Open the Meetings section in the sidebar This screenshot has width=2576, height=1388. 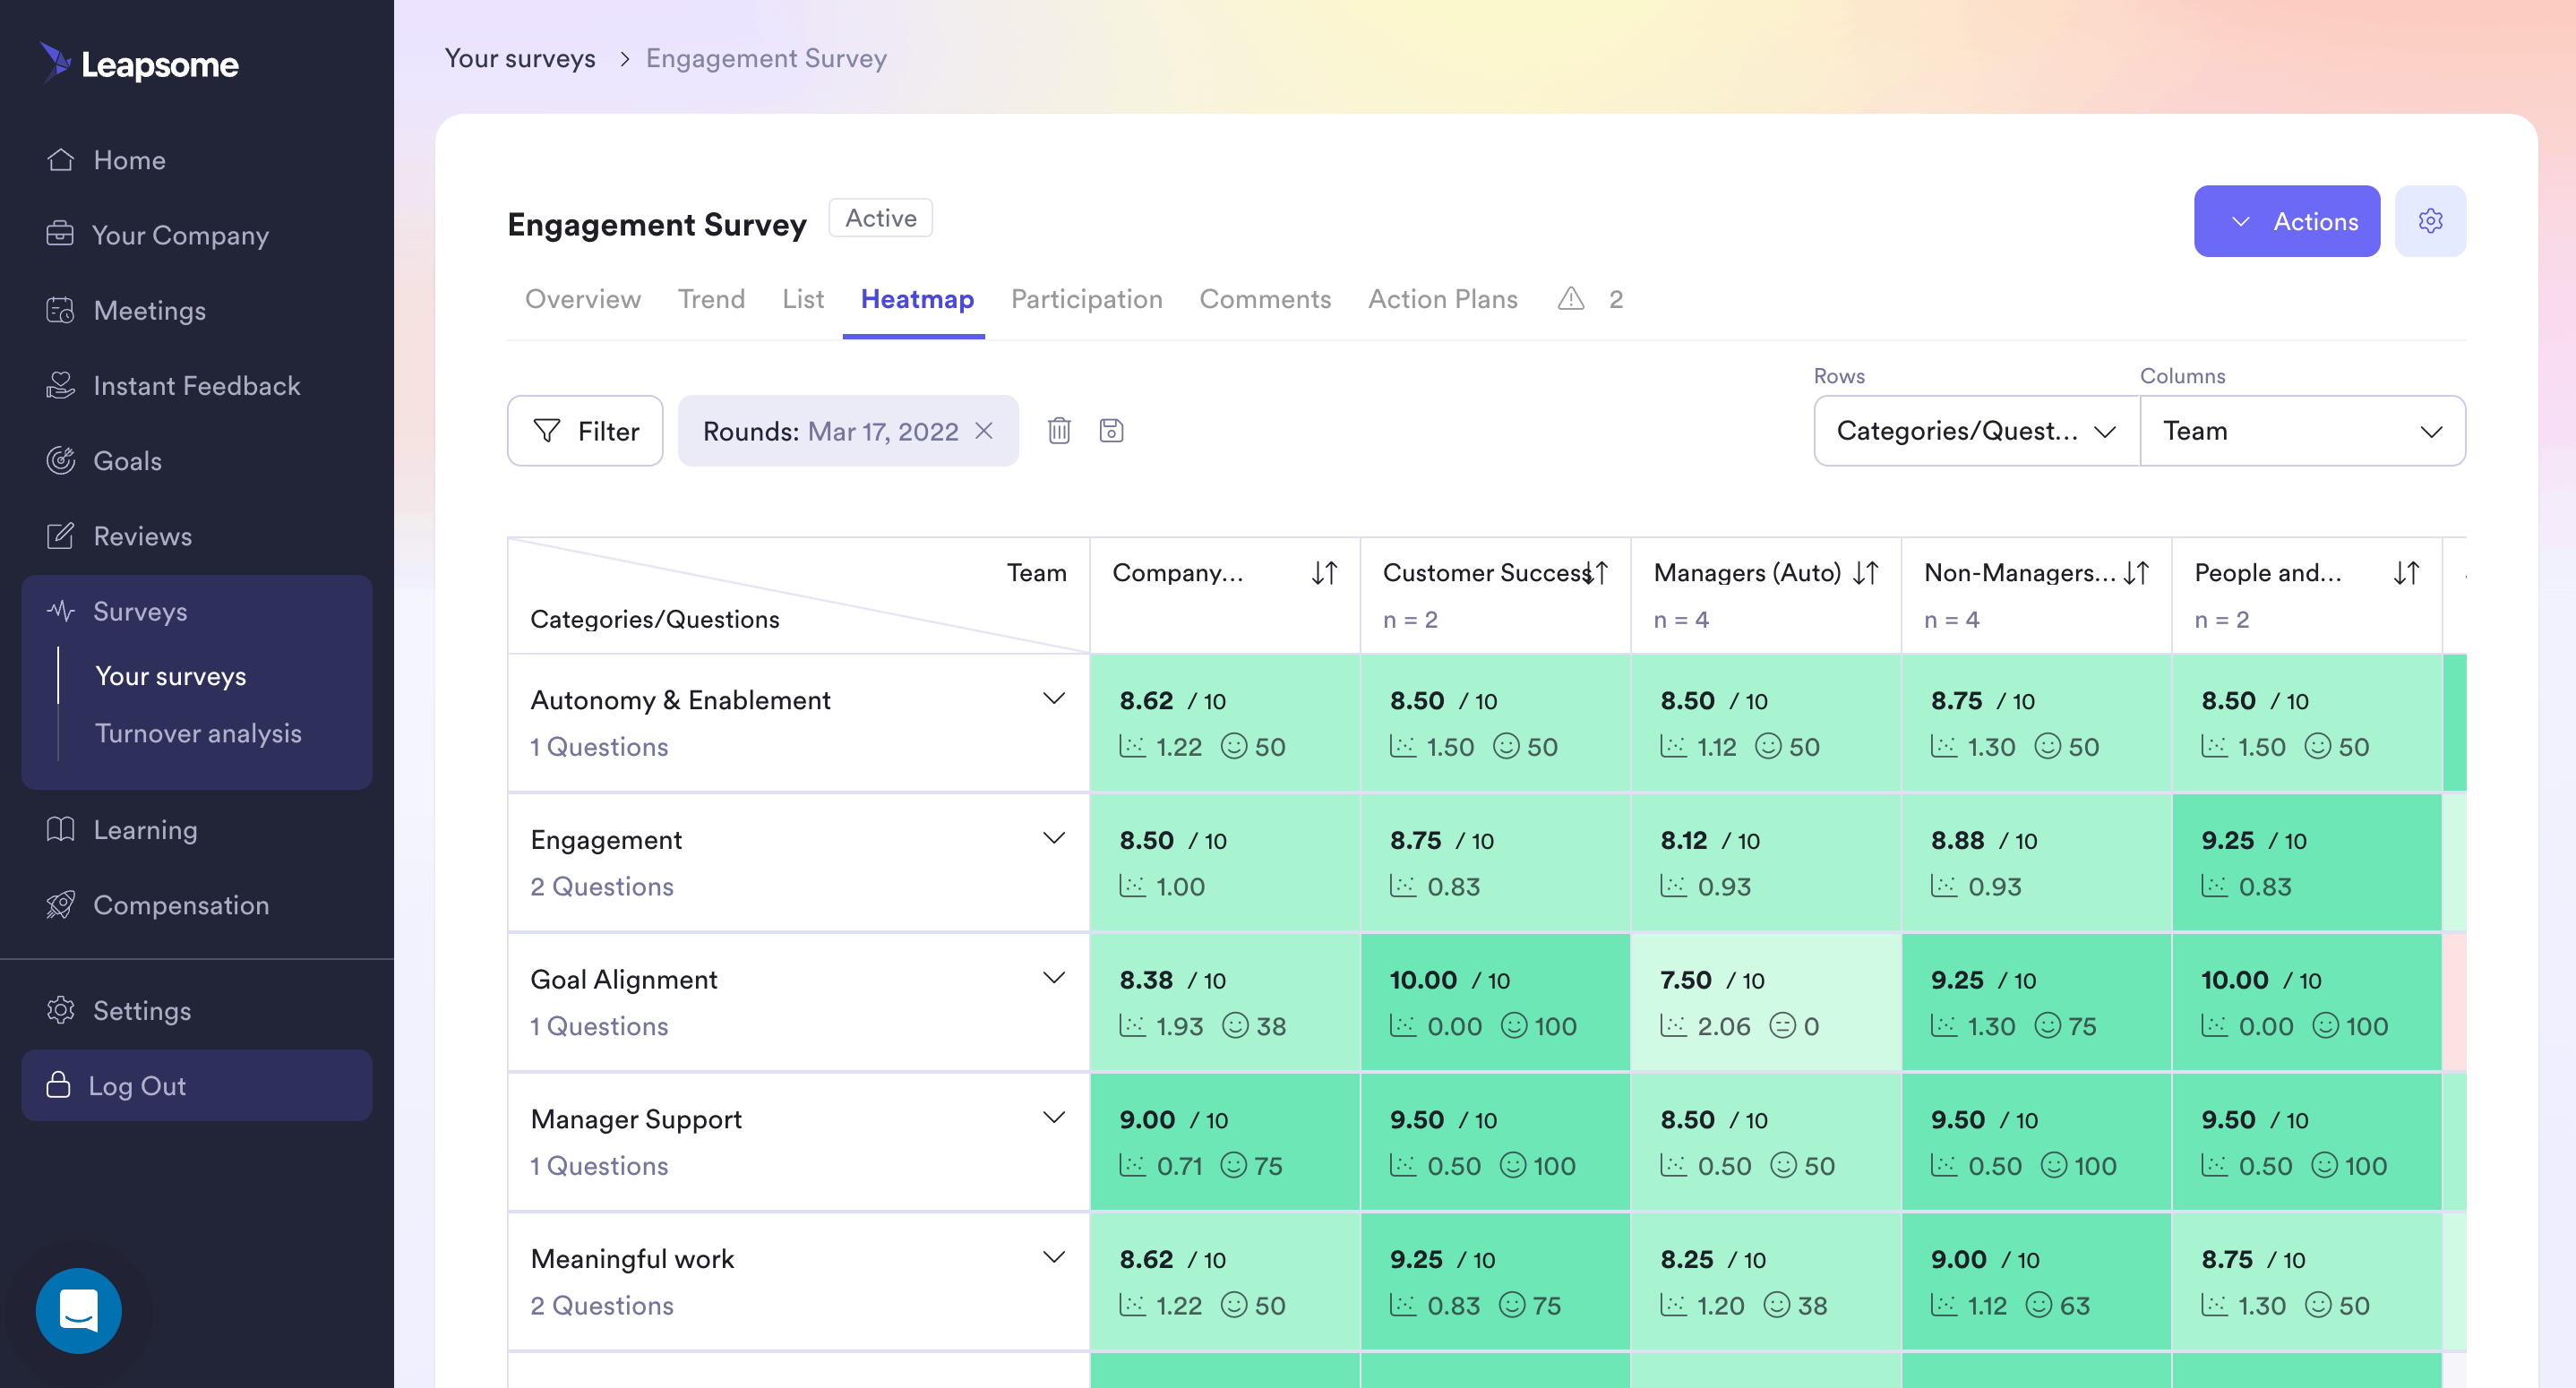click(x=150, y=310)
